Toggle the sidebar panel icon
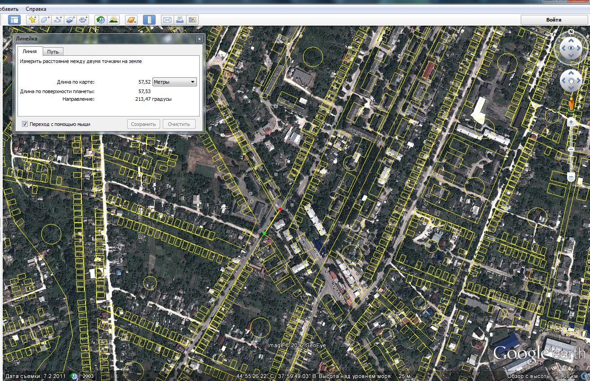590x381 pixels. [14, 20]
